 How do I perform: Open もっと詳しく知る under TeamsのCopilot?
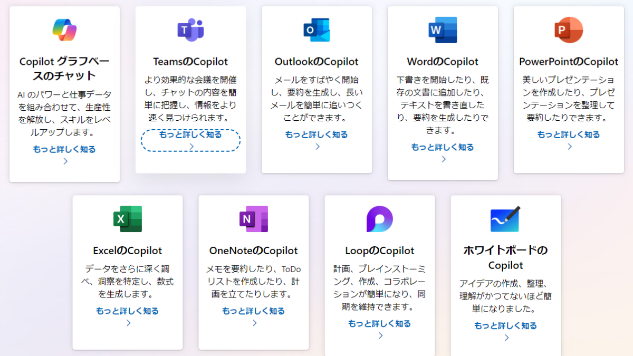[x=190, y=140]
